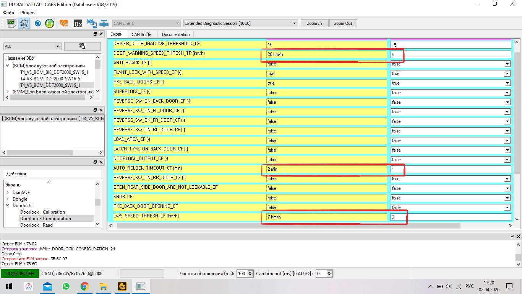The width and height of the screenshot is (522, 294).
Task: Switch to the Экран tab
Action: [x=117, y=34]
